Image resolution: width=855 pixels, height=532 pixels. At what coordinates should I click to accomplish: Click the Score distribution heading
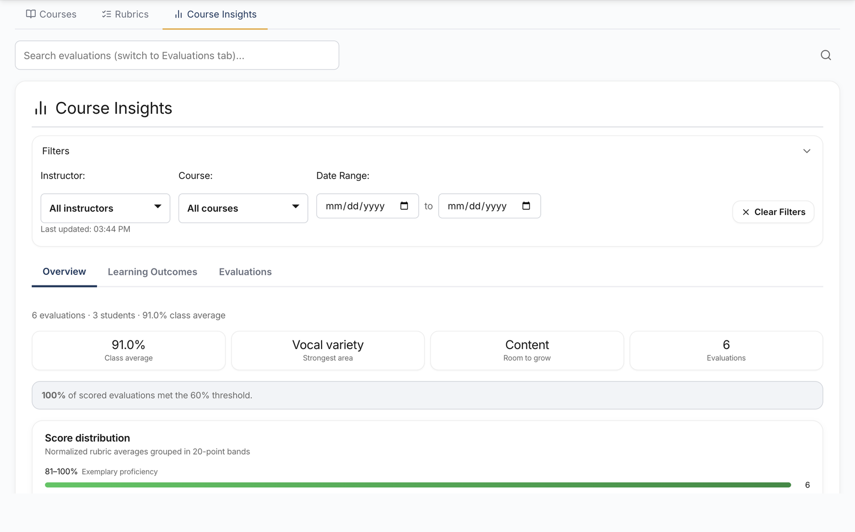(88, 438)
